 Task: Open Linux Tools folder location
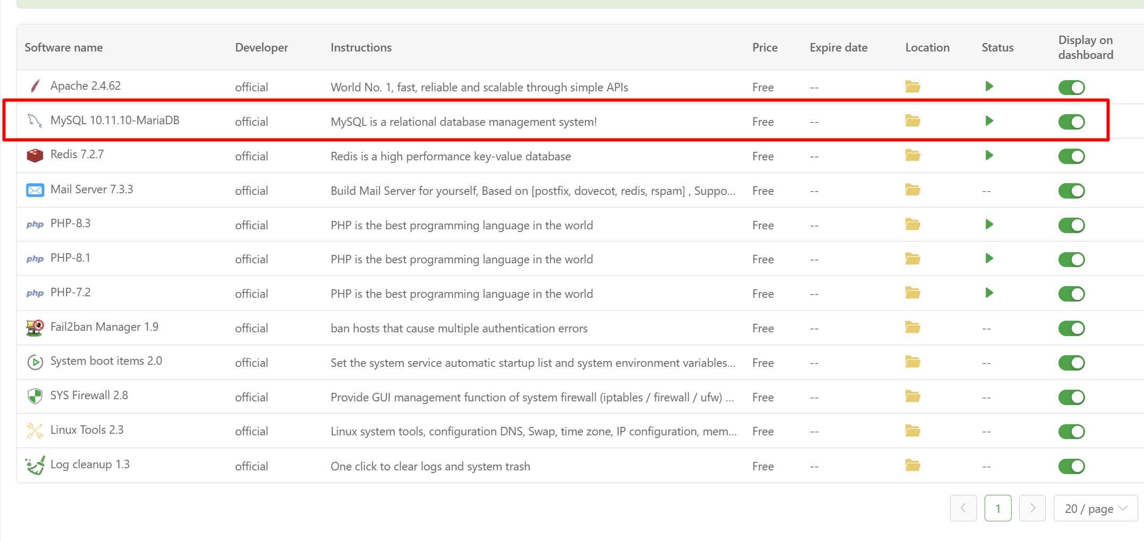click(912, 431)
